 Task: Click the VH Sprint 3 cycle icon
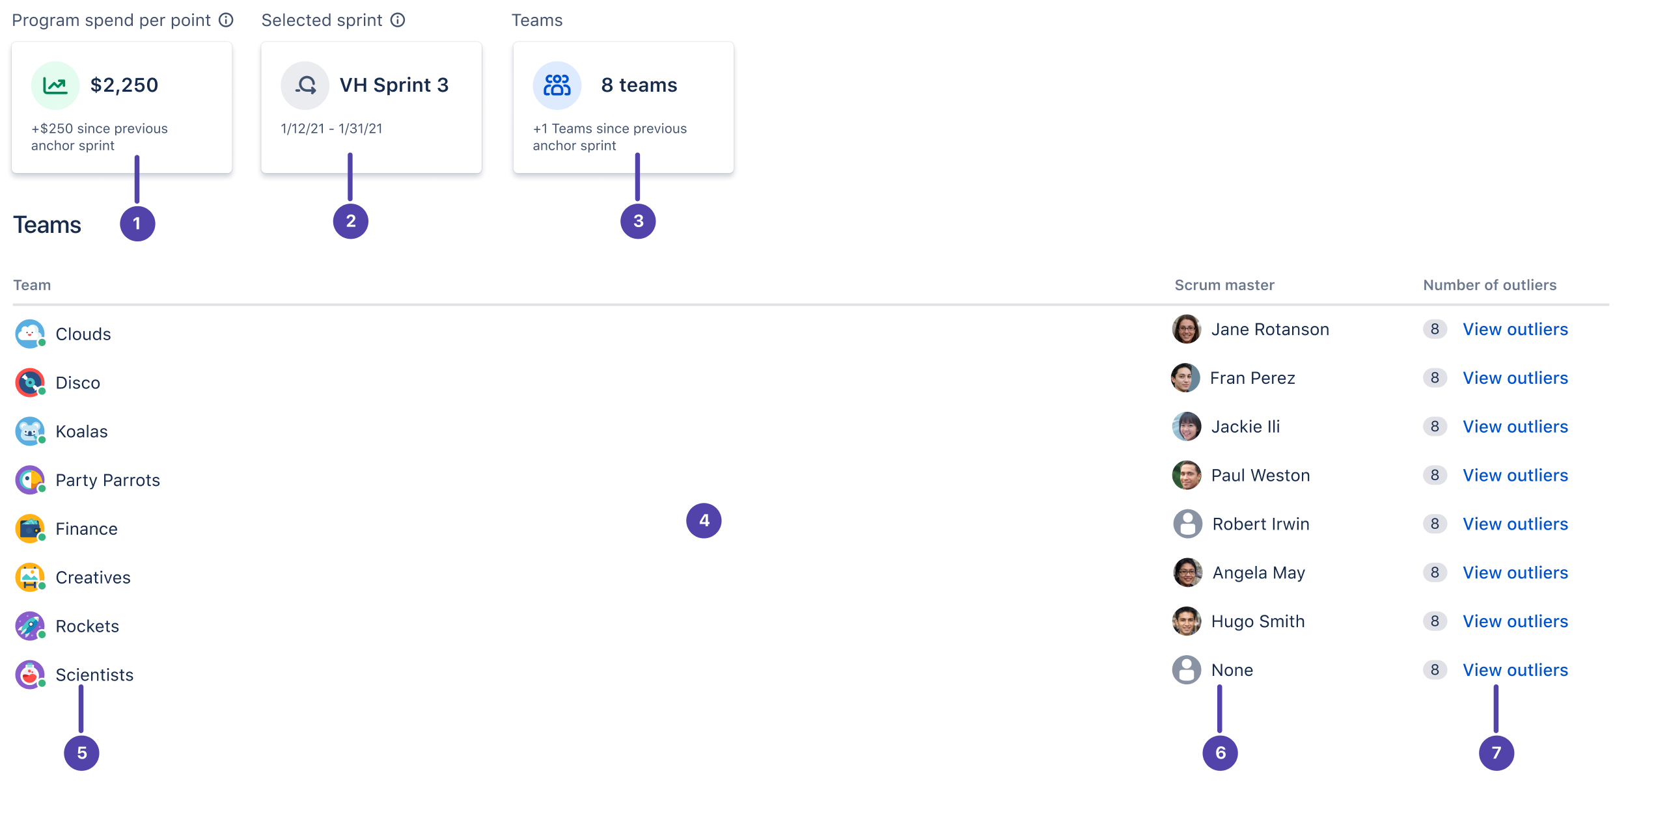coord(305,85)
